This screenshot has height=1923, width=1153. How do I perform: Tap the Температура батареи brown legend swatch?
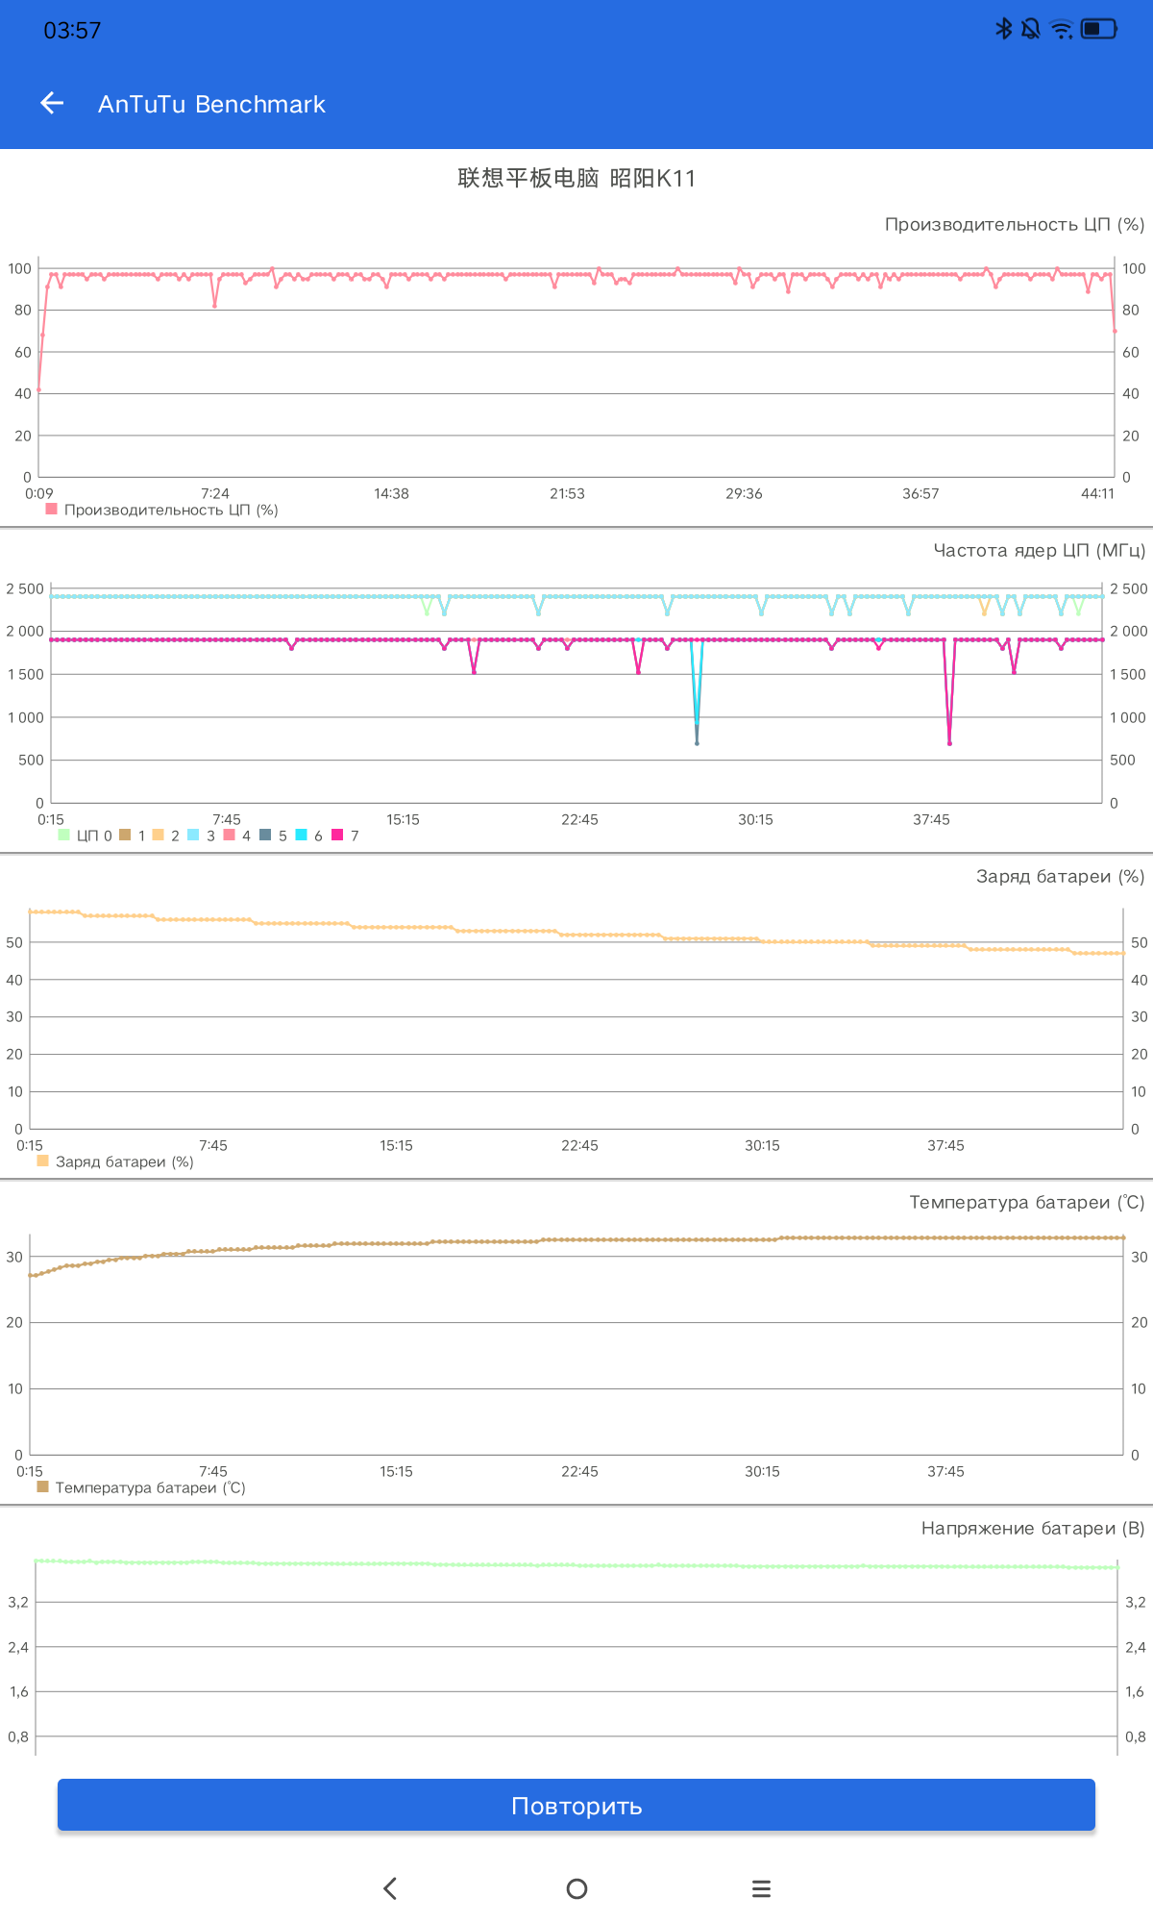pos(43,1486)
